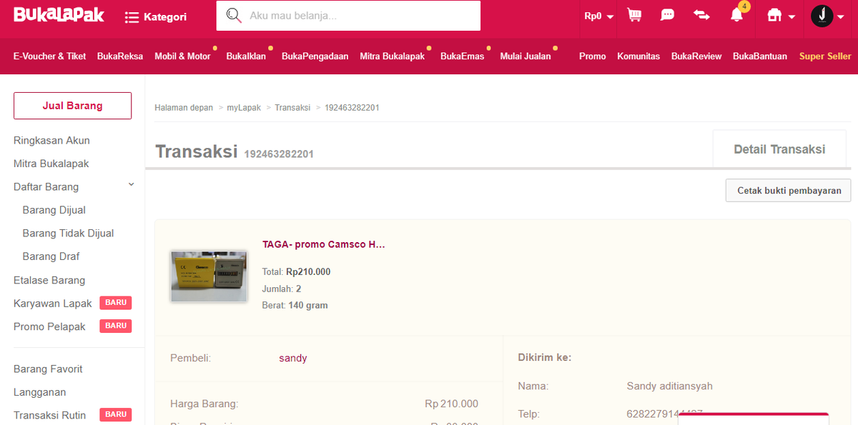Open E-Voucher & Tiket menu
858x425 pixels.
[50, 56]
